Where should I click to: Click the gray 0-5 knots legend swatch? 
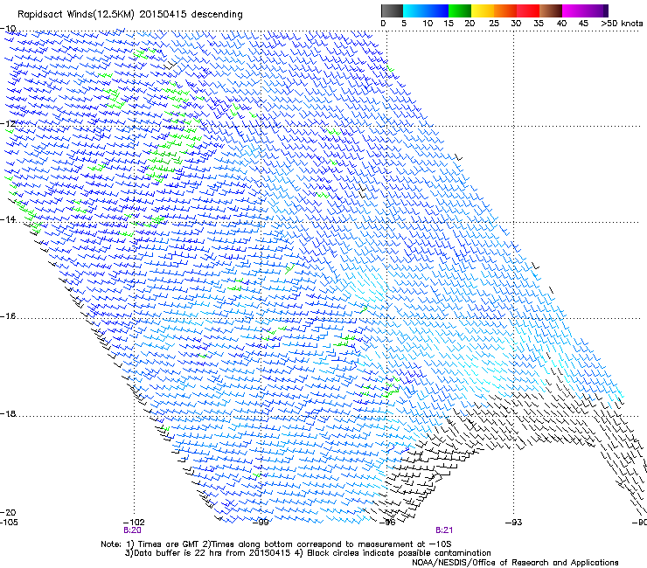[x=392, y=10]
